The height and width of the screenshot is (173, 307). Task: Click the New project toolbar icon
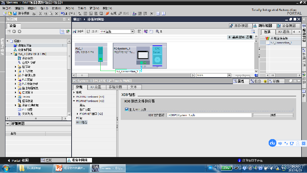click(x=5, y=13)
